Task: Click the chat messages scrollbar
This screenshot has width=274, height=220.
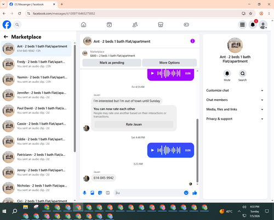Action: (197, 150)
